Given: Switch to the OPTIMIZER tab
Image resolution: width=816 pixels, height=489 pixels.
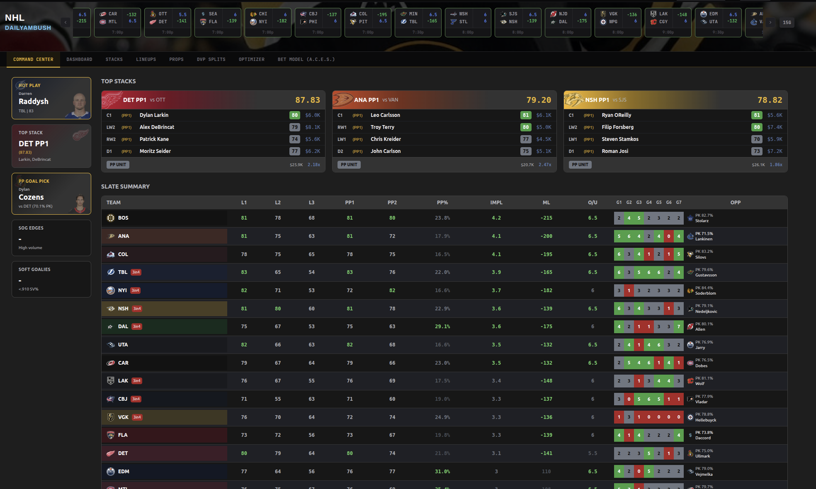Looking at the screenshot, I should (252, 59).
